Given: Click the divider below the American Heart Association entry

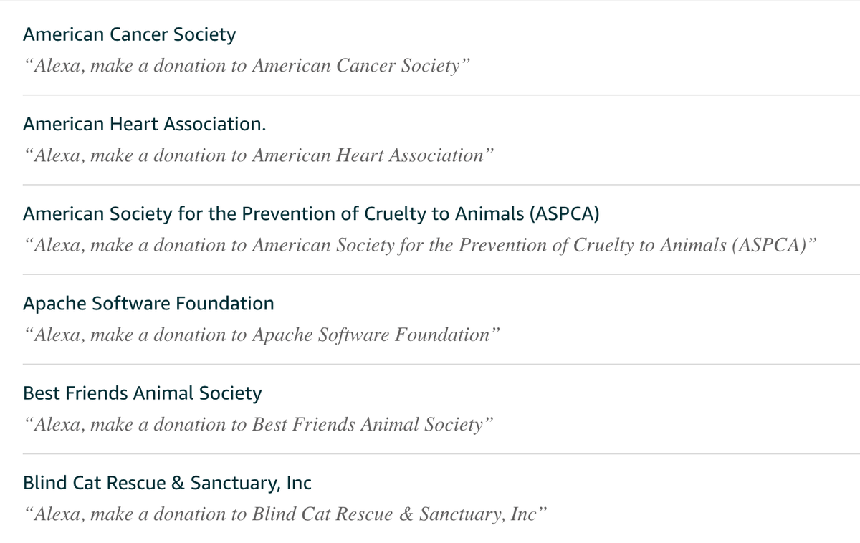Looking at the screenshot, I should pyautogui.click(x=441, y=184).
